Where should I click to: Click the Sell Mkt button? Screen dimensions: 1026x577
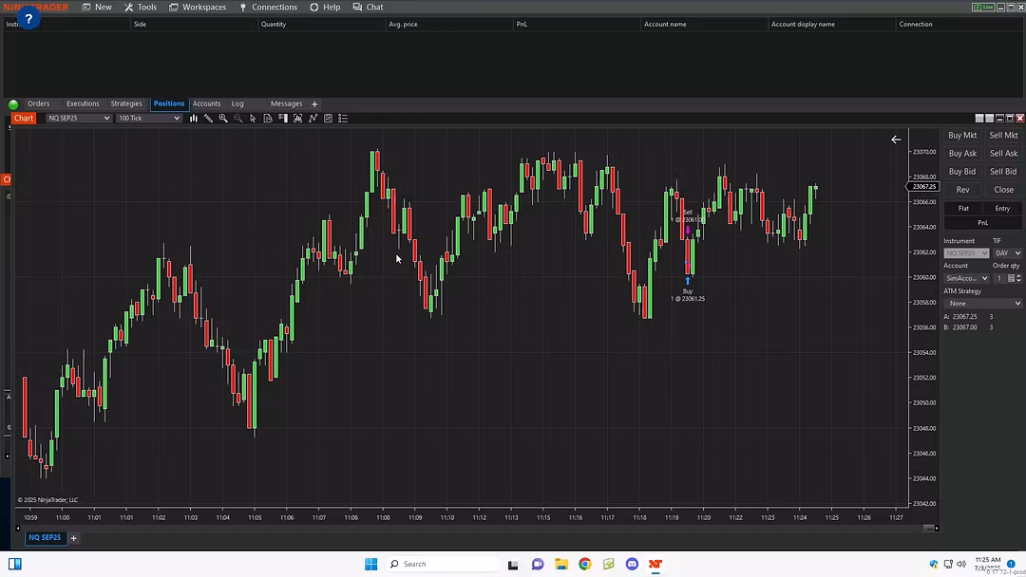point(1004,136)
